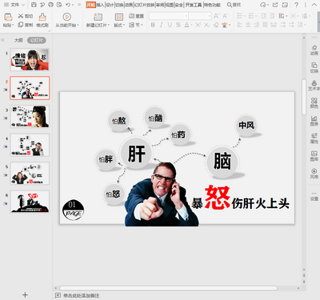Viewport: 320px width, 300px height.
Task: Click notes area to add notes
Action: (x=81, y=295)
